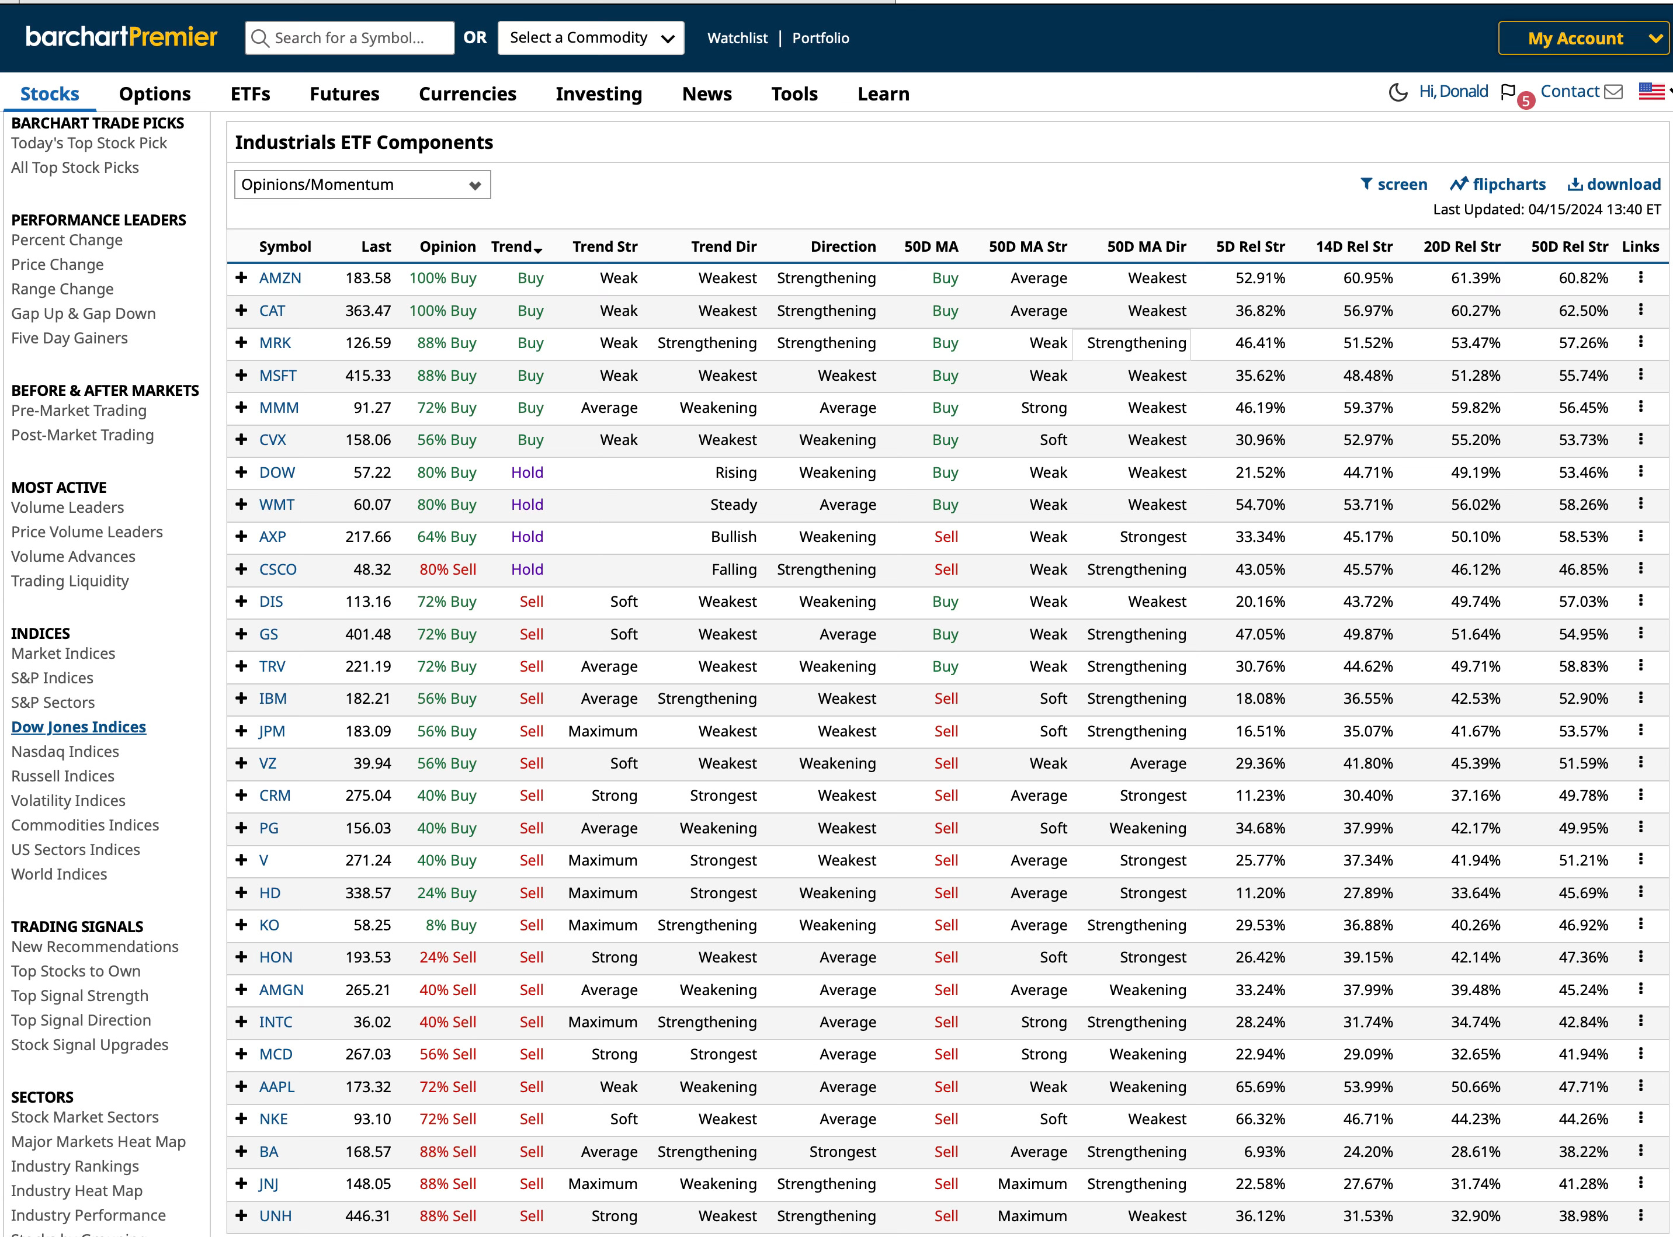Go to the Currencies tab
Screen dimensions: 1673x1237
tap(467, 93)
